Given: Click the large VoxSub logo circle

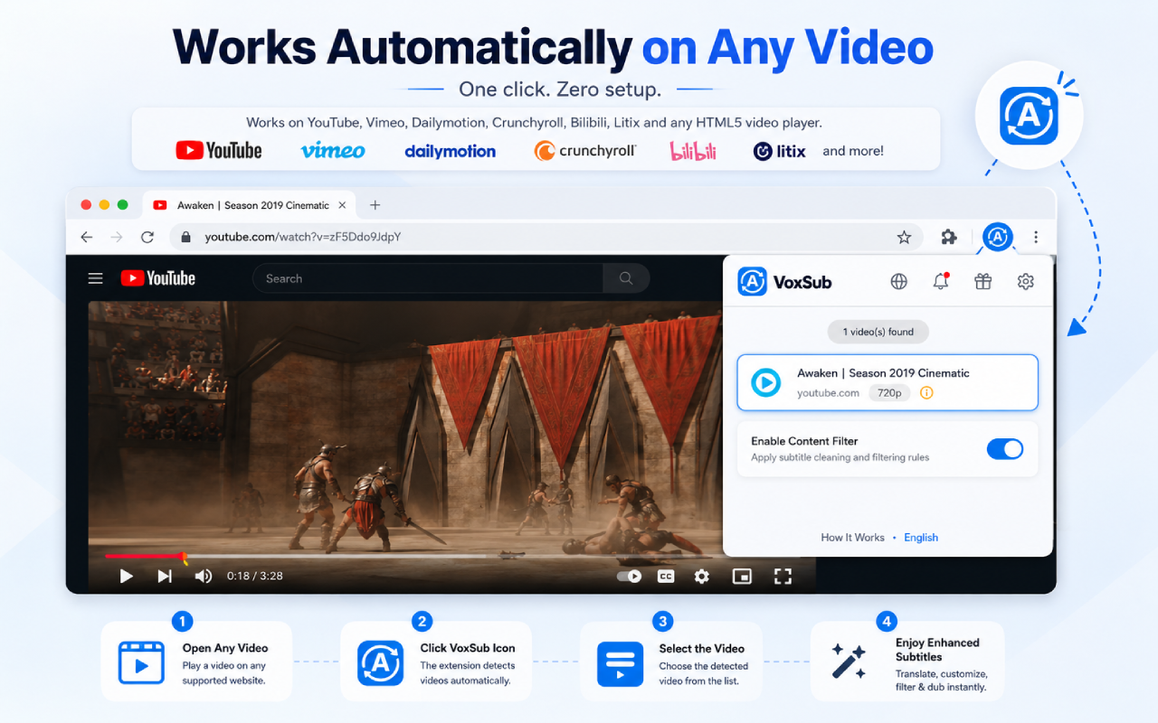Looking at the screenshot, I should (x=1029, y=116).
